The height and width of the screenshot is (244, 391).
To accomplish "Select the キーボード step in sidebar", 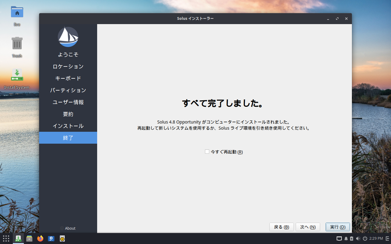I will point(68,78).
